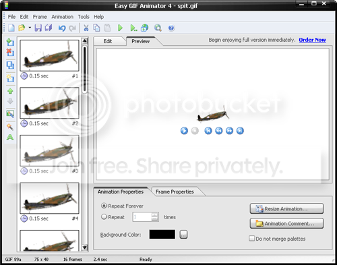
Task: Click the Insert frame sidebar icon
Action: [10, 42]
